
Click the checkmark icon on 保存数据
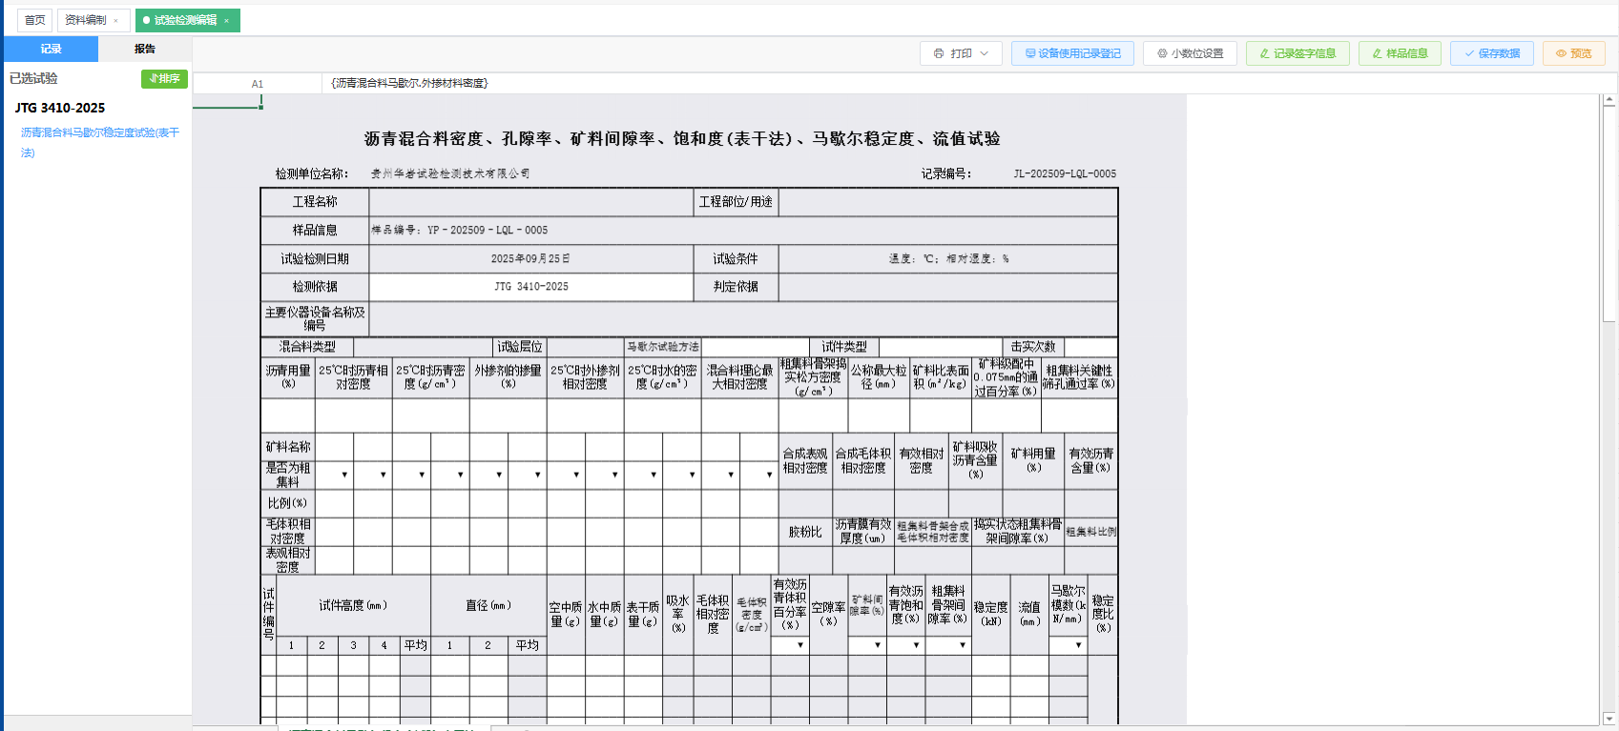(1469, 53)
